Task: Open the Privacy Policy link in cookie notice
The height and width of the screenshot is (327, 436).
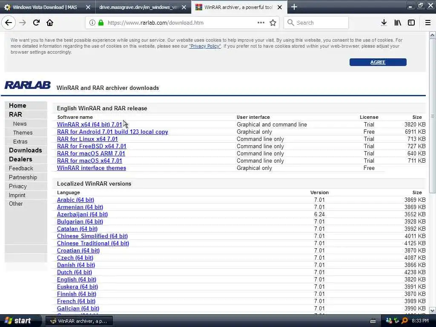Action: pyautogui.click(x=205, y=46)
